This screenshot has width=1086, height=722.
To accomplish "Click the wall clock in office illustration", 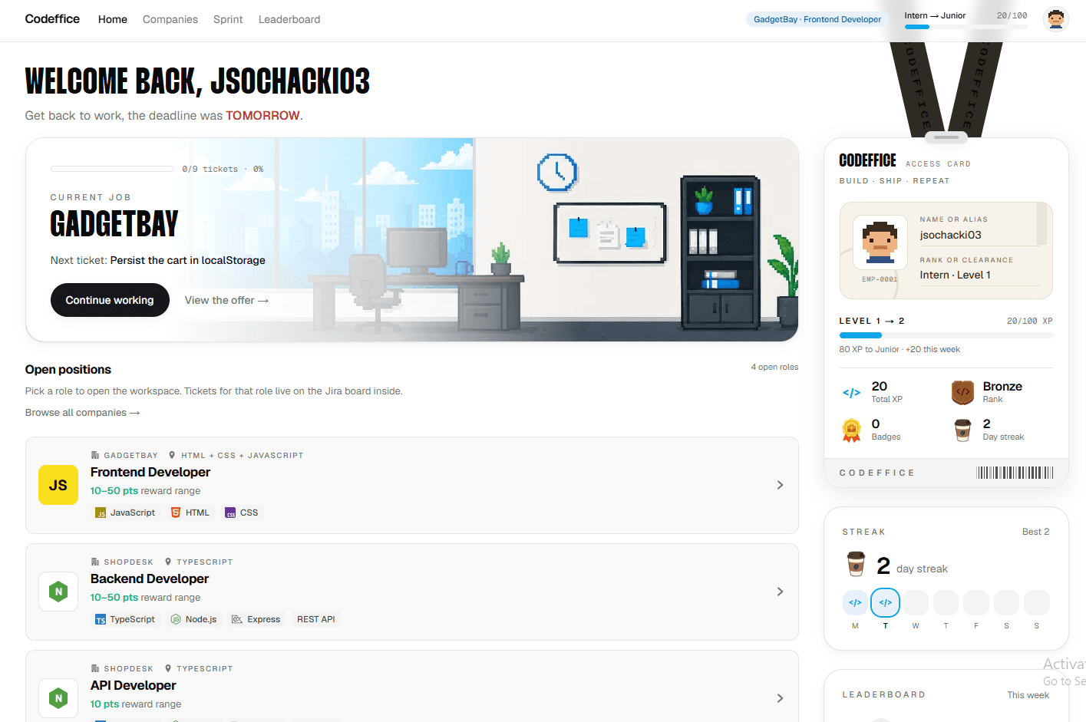I will coord(557,172).
